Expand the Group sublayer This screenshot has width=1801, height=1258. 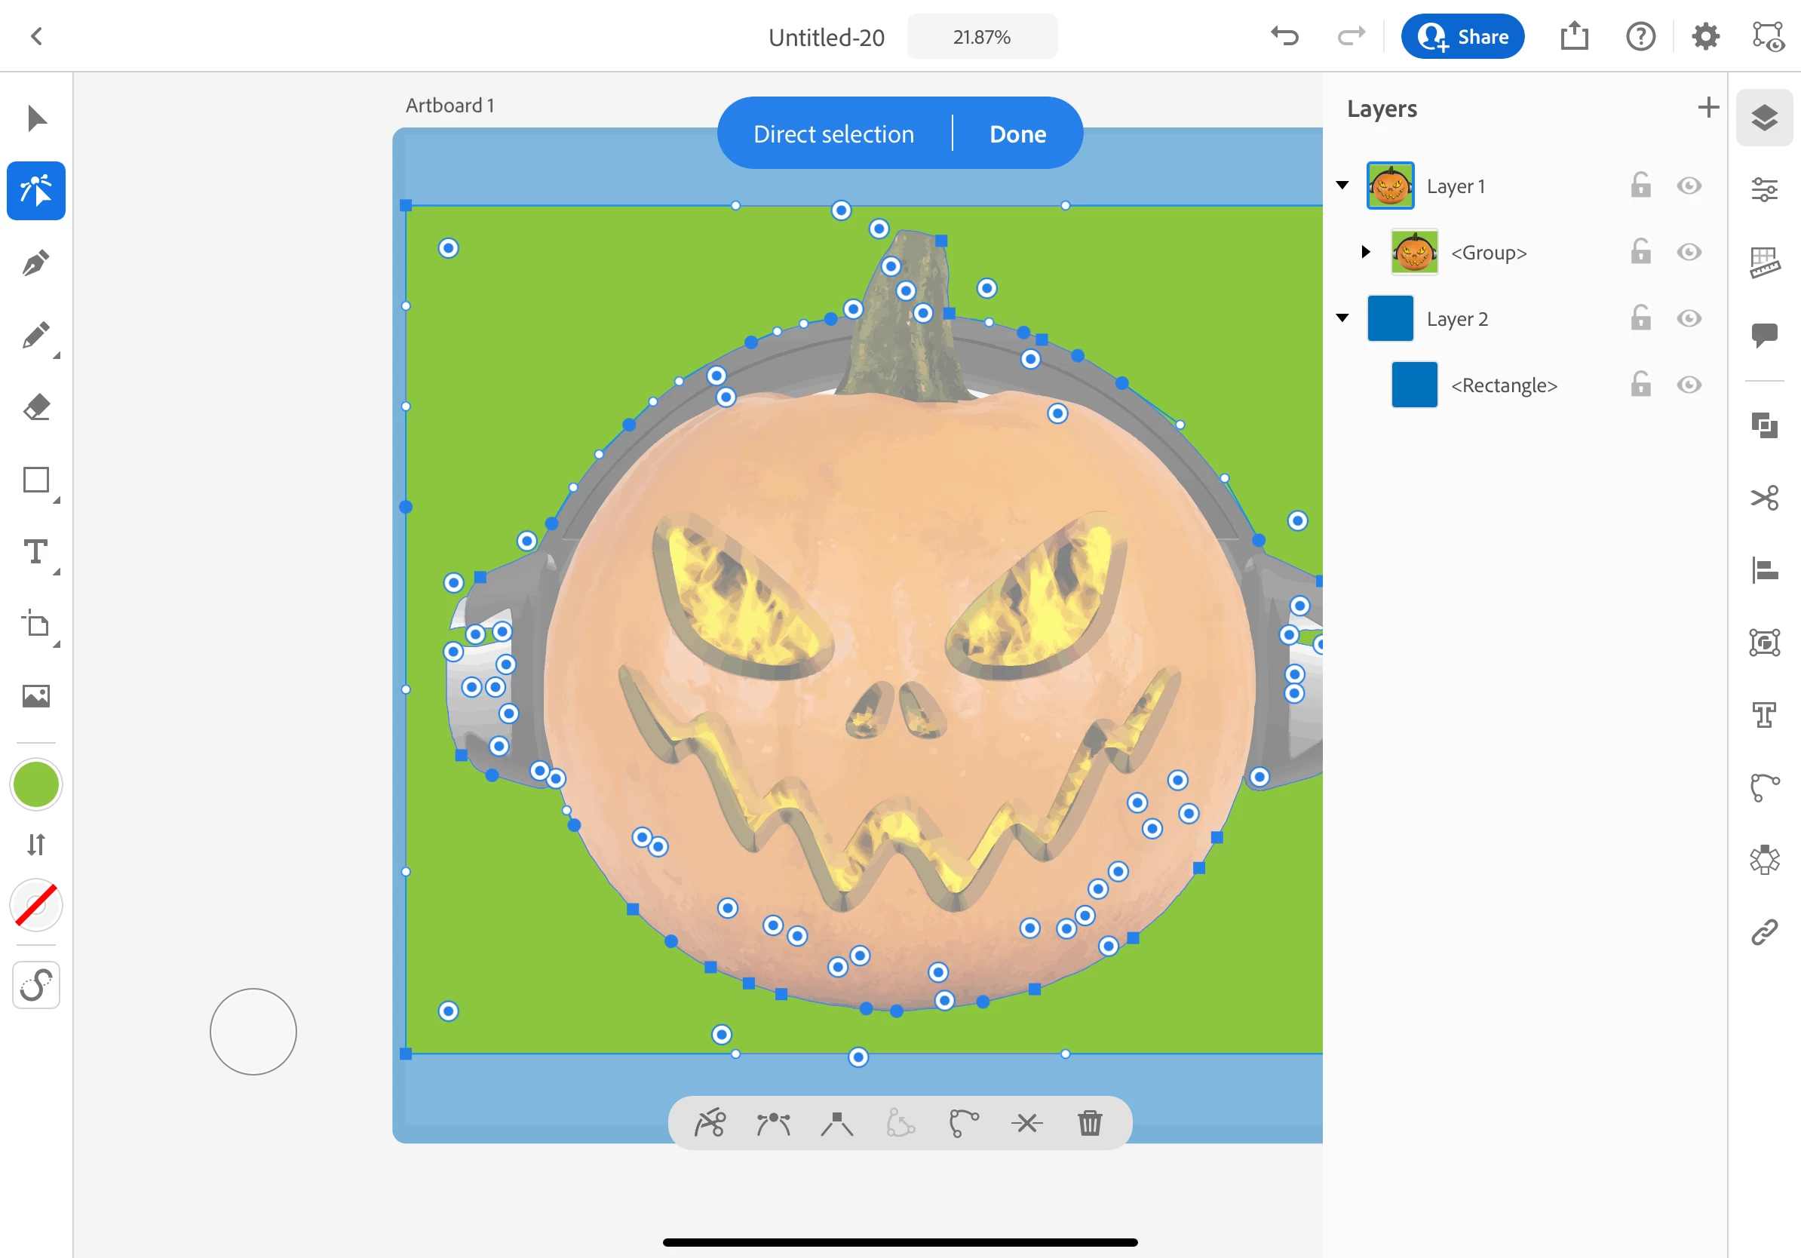click(x=1366, y=252)
